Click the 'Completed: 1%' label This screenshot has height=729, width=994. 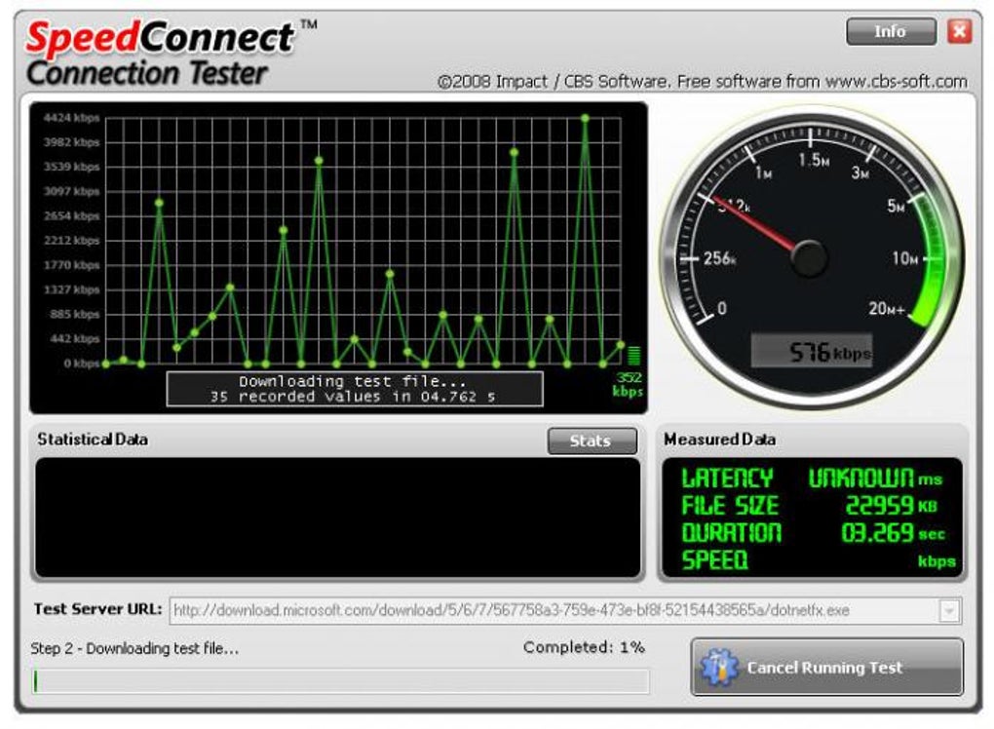pos(584,647)
